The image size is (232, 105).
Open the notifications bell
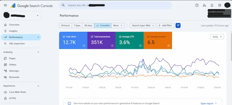tap(212, 5)
